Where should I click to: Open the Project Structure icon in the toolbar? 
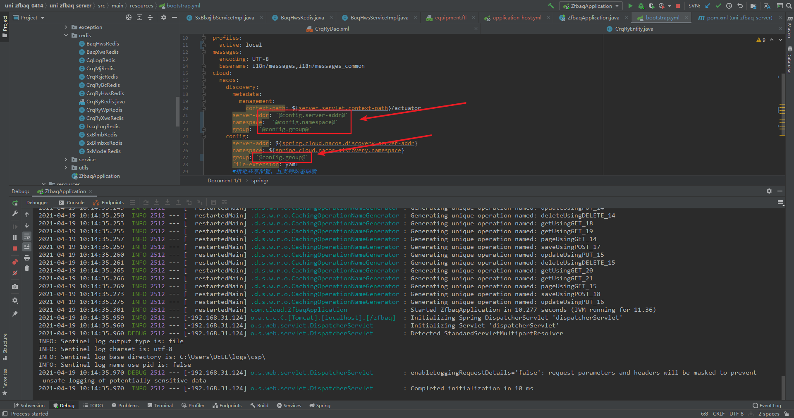point(753,6)
